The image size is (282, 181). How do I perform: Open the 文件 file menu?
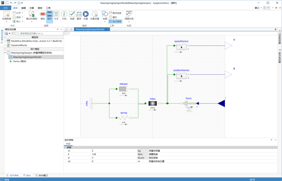[x=5, y=8]
